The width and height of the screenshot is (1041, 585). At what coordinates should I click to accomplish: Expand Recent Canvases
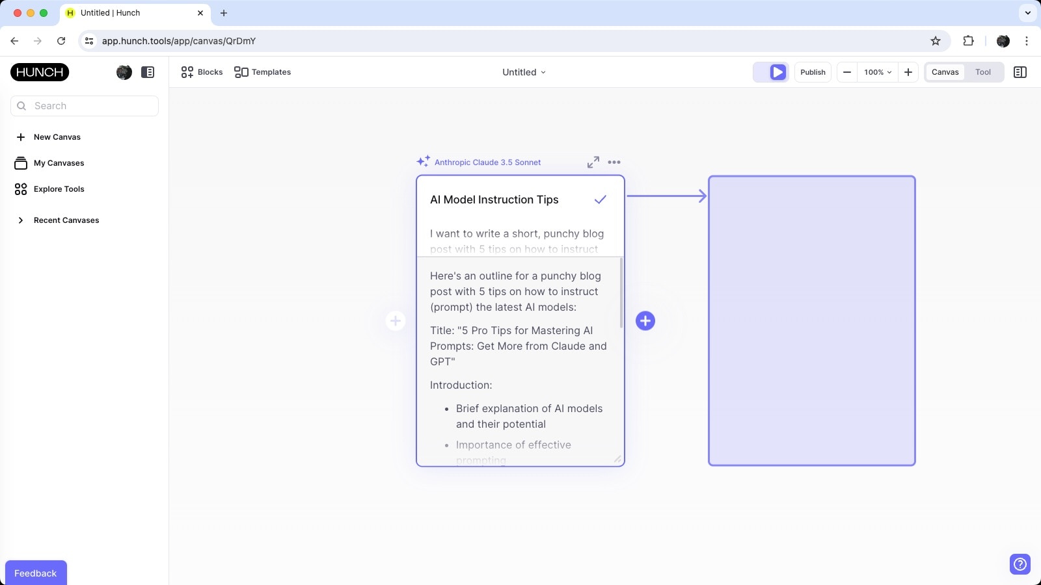click(66, 220)
